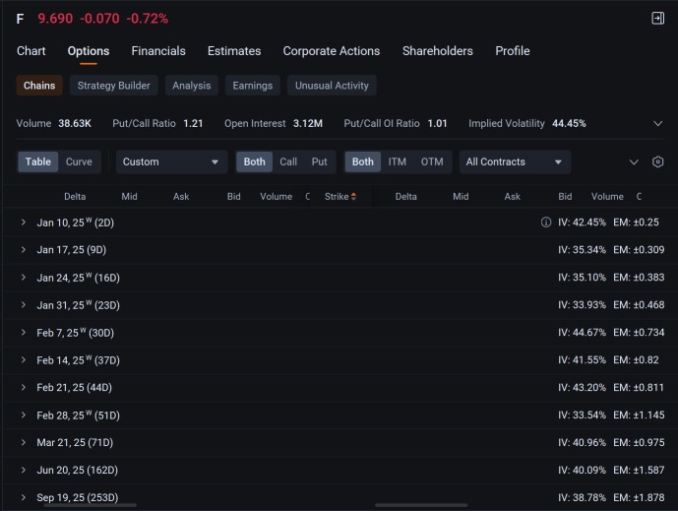Viewport: 678px width, 511px height.
Task: Open the Financials tab
Action: pyautogui.click(x=158, y=51)
